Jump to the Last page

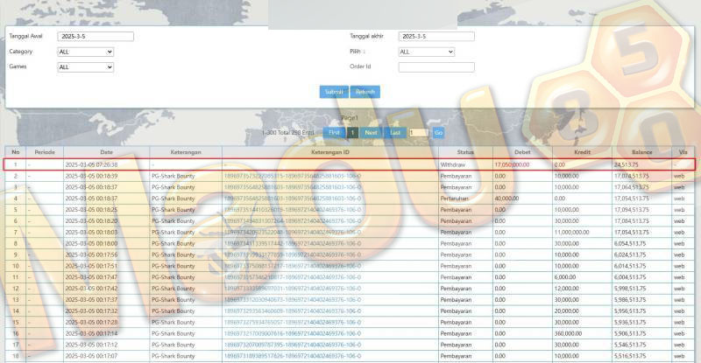tap(395, 133)
